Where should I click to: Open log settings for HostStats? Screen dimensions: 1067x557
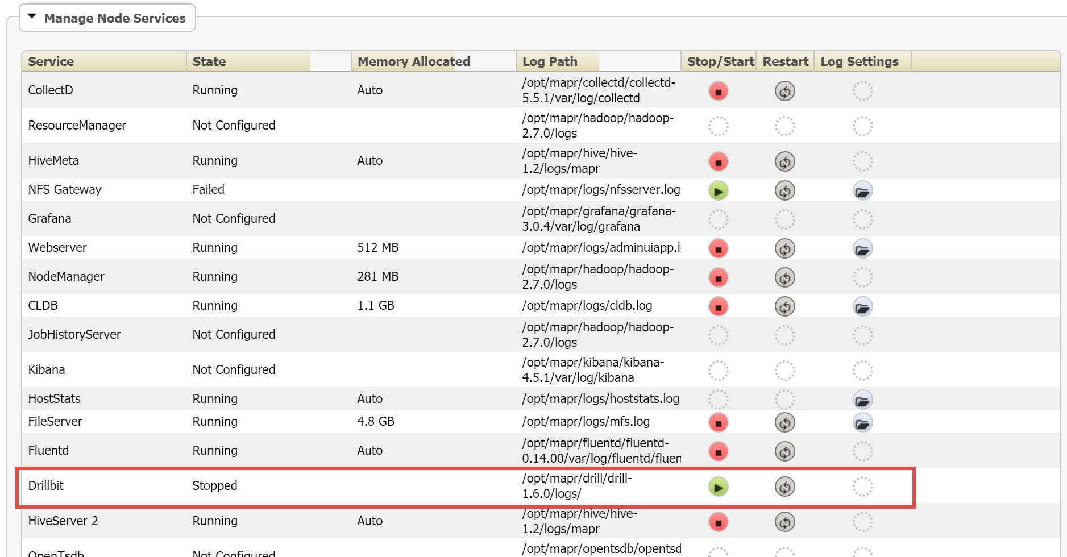(863, 400)
